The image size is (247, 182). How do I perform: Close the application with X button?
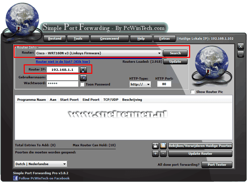click(240, 46)
